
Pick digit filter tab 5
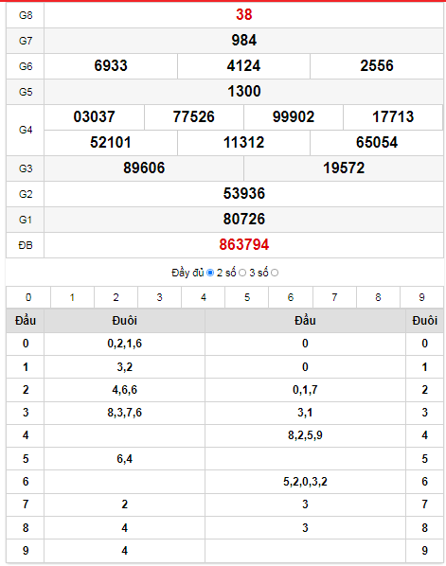247,297
